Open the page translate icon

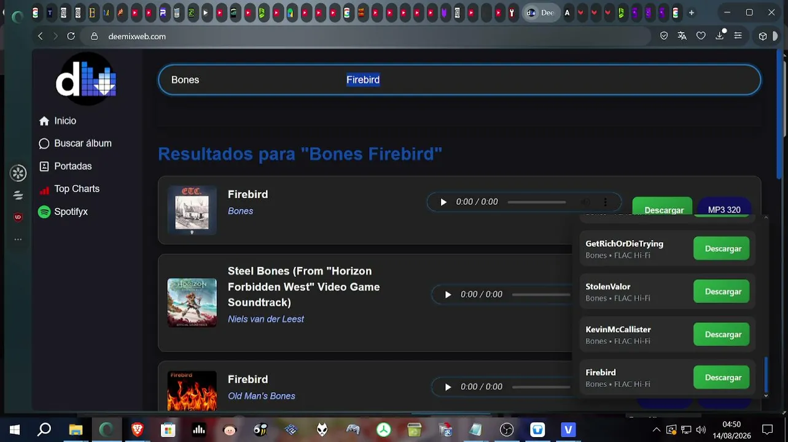pyautogui.click(x=682, y=36)
